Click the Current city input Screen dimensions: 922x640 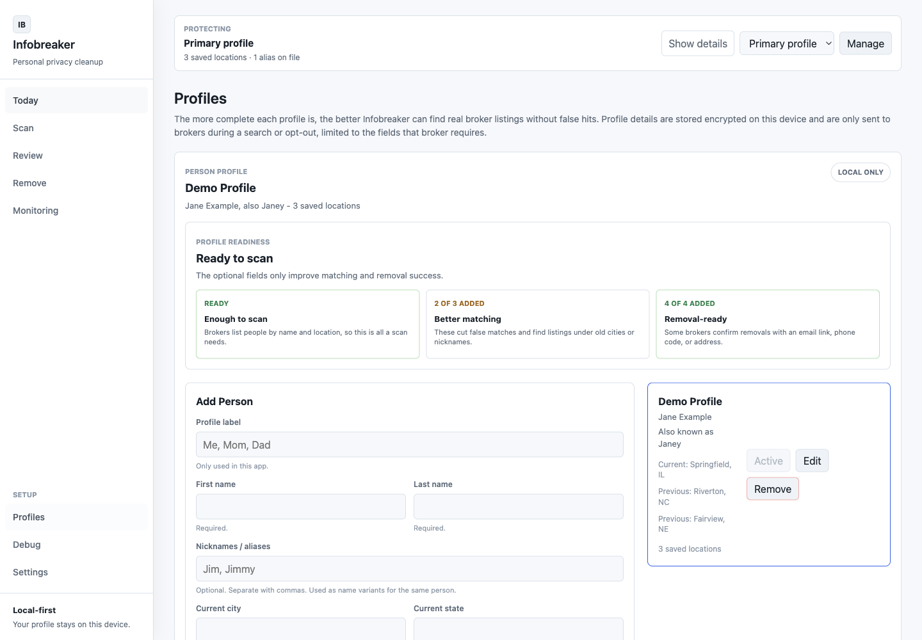(x=301, y=629)
